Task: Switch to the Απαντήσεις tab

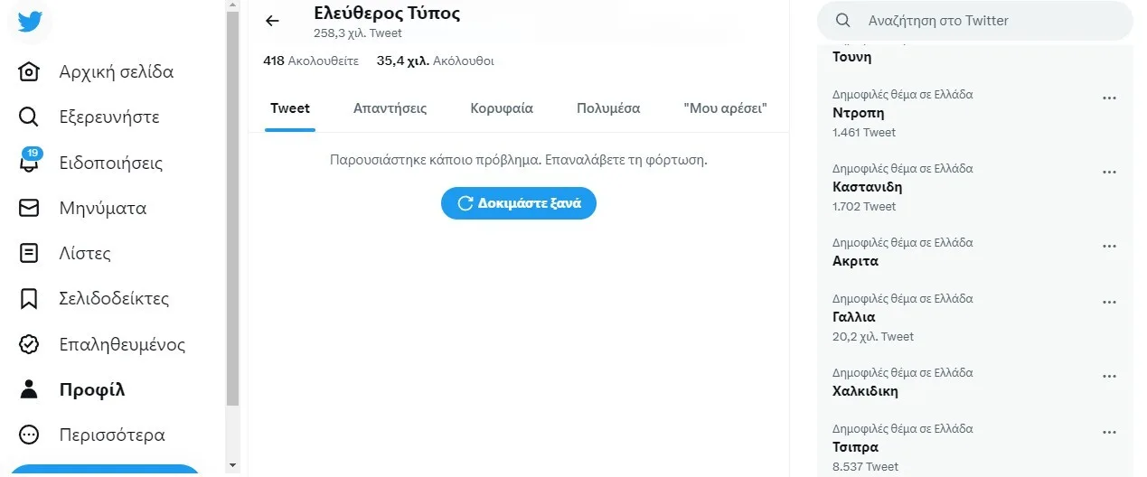Action: [x=390, y=108]
